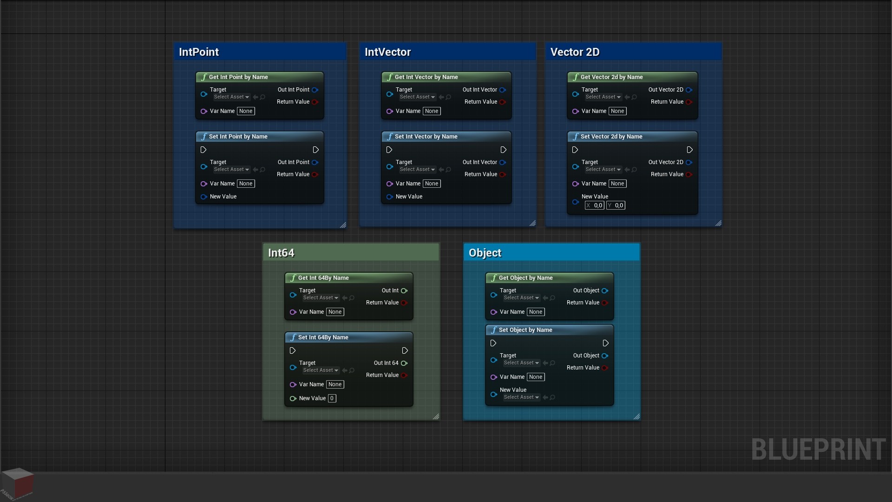Click New Value pin on Set Int Point by Name
892x502 pixels.
[203, 197]
